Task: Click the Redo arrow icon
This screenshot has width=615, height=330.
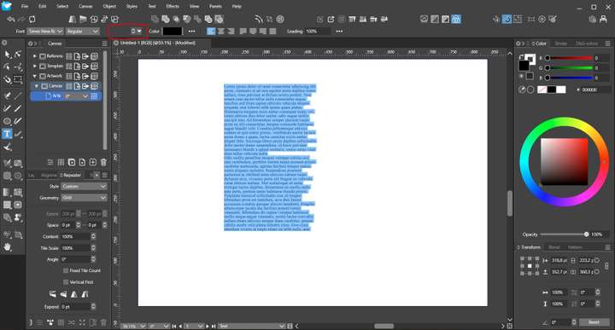Action: point(21,19)
